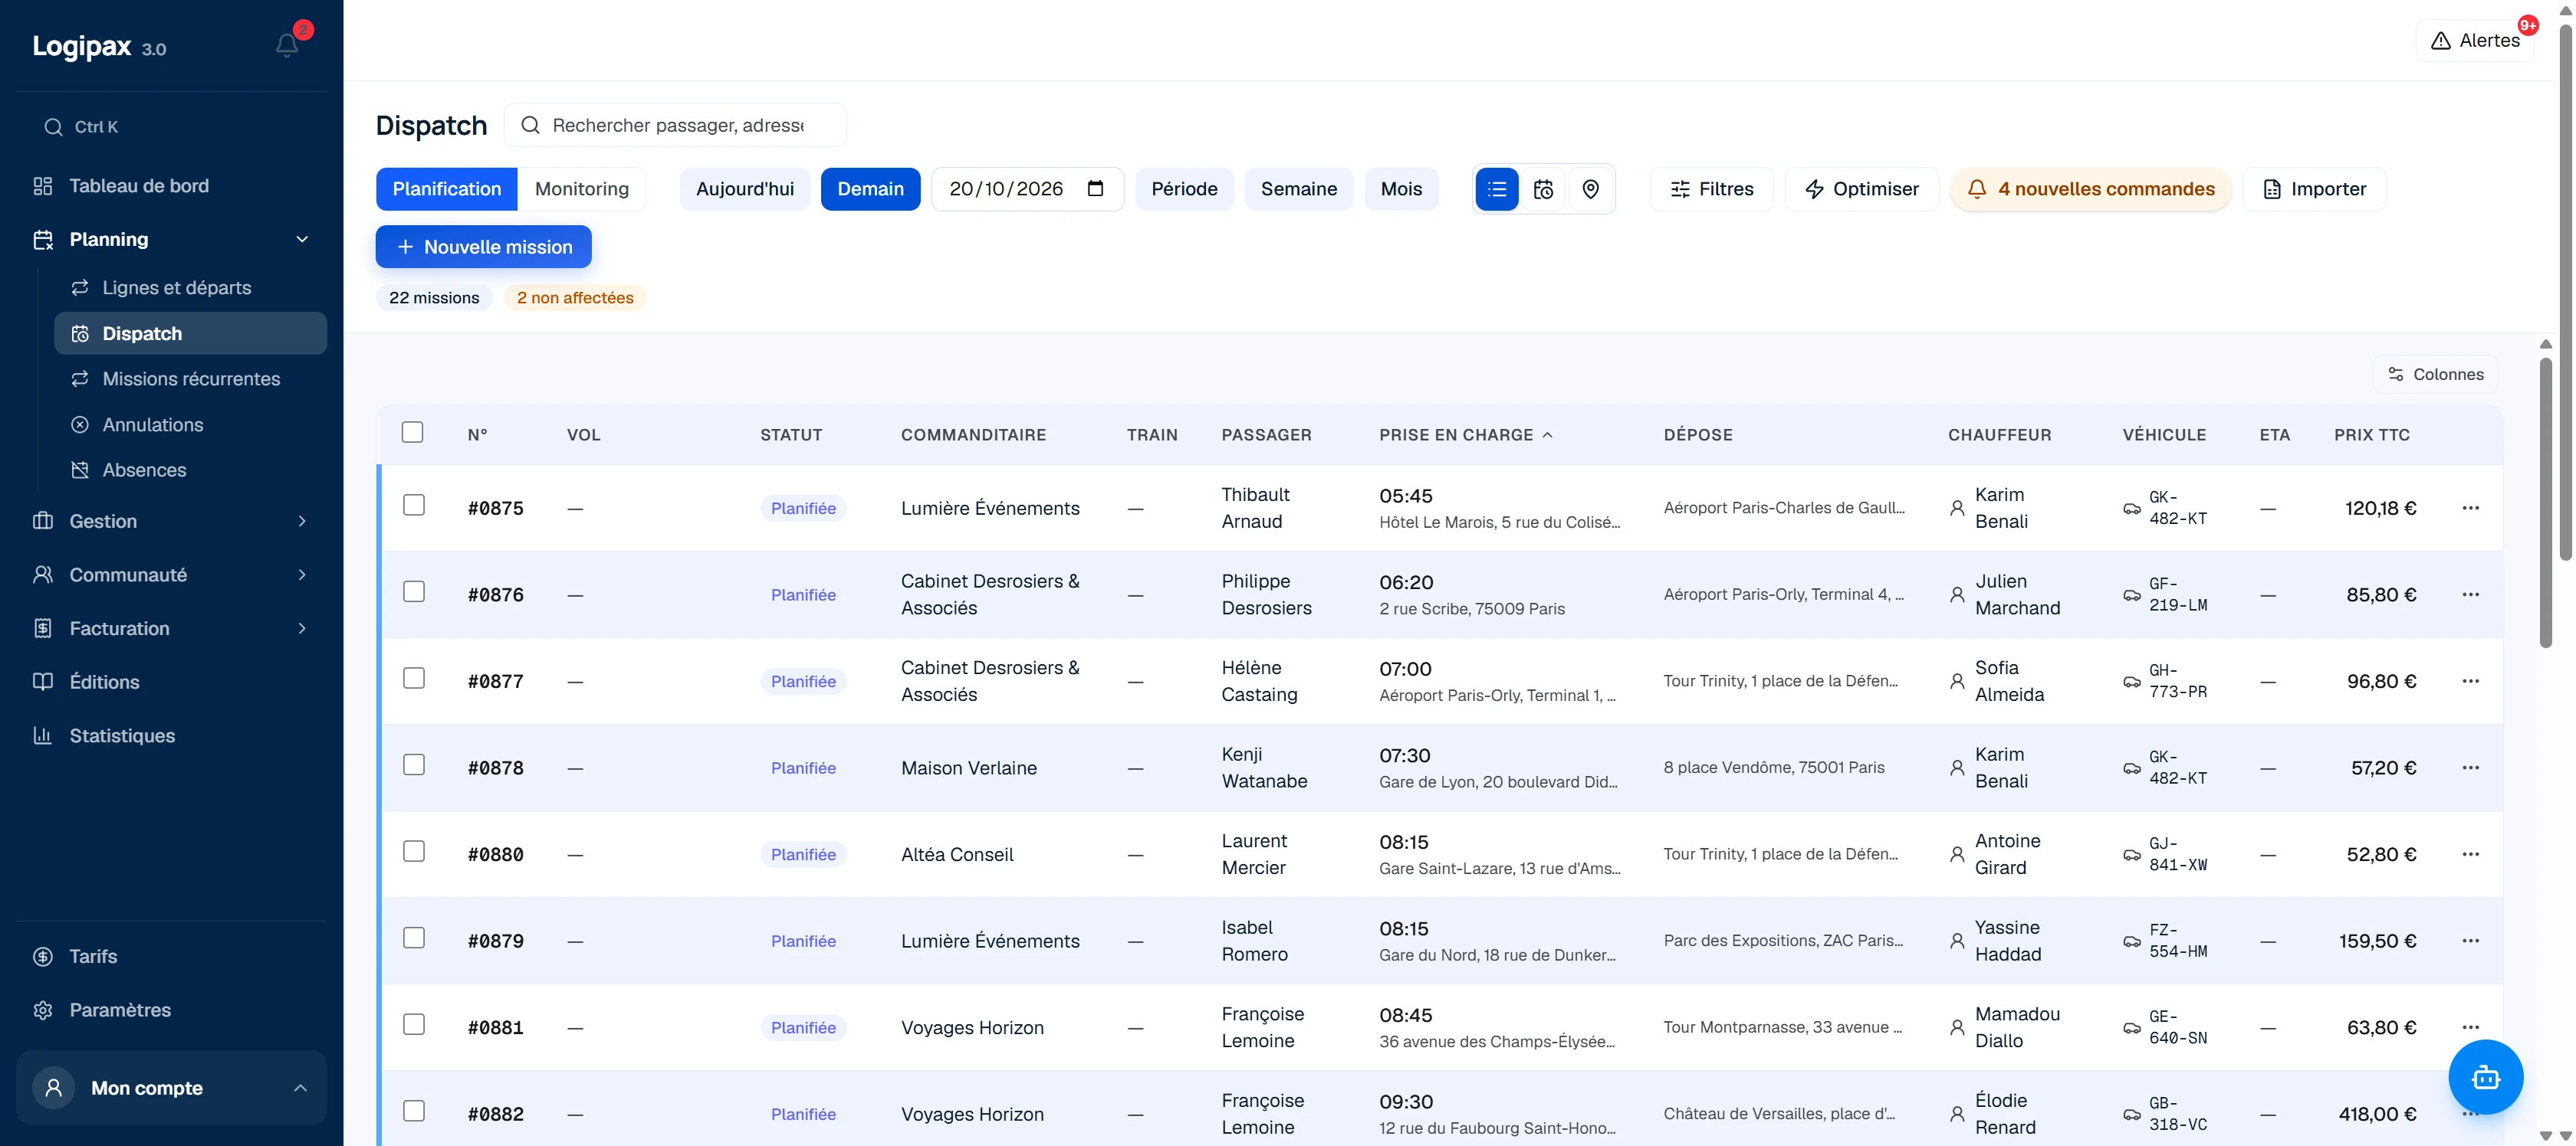Open row actions menu for mission #0881
The image size is (2576, 1146).
pos(2470,1027)
